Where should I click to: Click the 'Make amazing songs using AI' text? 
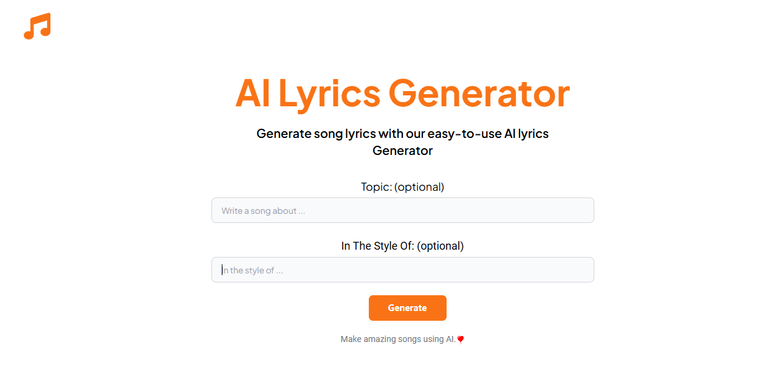tap(397, 339)
